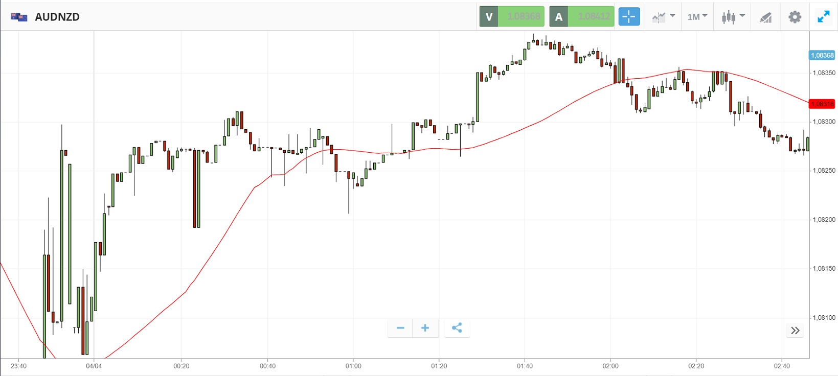The image size is (838, 376).
Task: Share the chart via share icon
Action: 457,328
